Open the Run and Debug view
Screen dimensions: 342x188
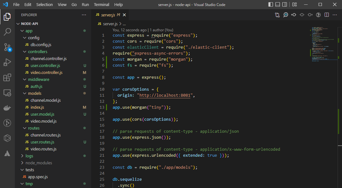point(7,62)
